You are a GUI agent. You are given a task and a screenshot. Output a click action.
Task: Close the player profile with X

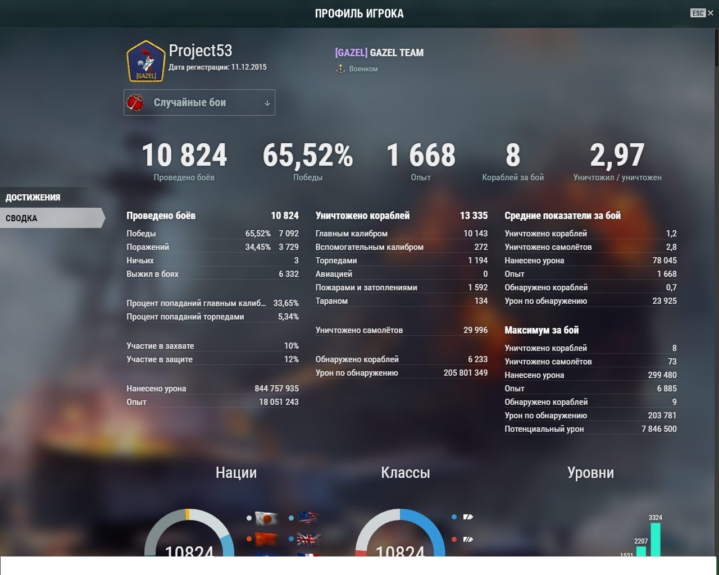711,13
